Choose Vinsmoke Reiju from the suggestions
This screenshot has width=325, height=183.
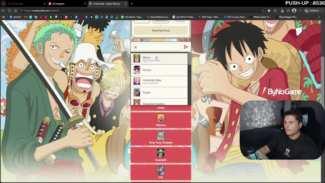159,81
